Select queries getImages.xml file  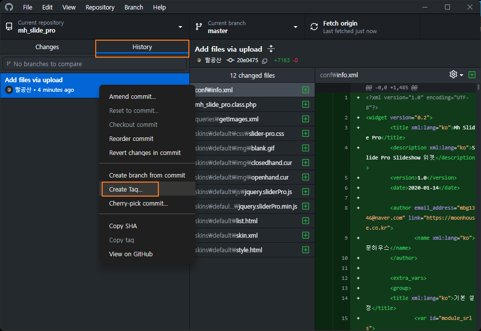pyautogui.click(x=252, y=119)
